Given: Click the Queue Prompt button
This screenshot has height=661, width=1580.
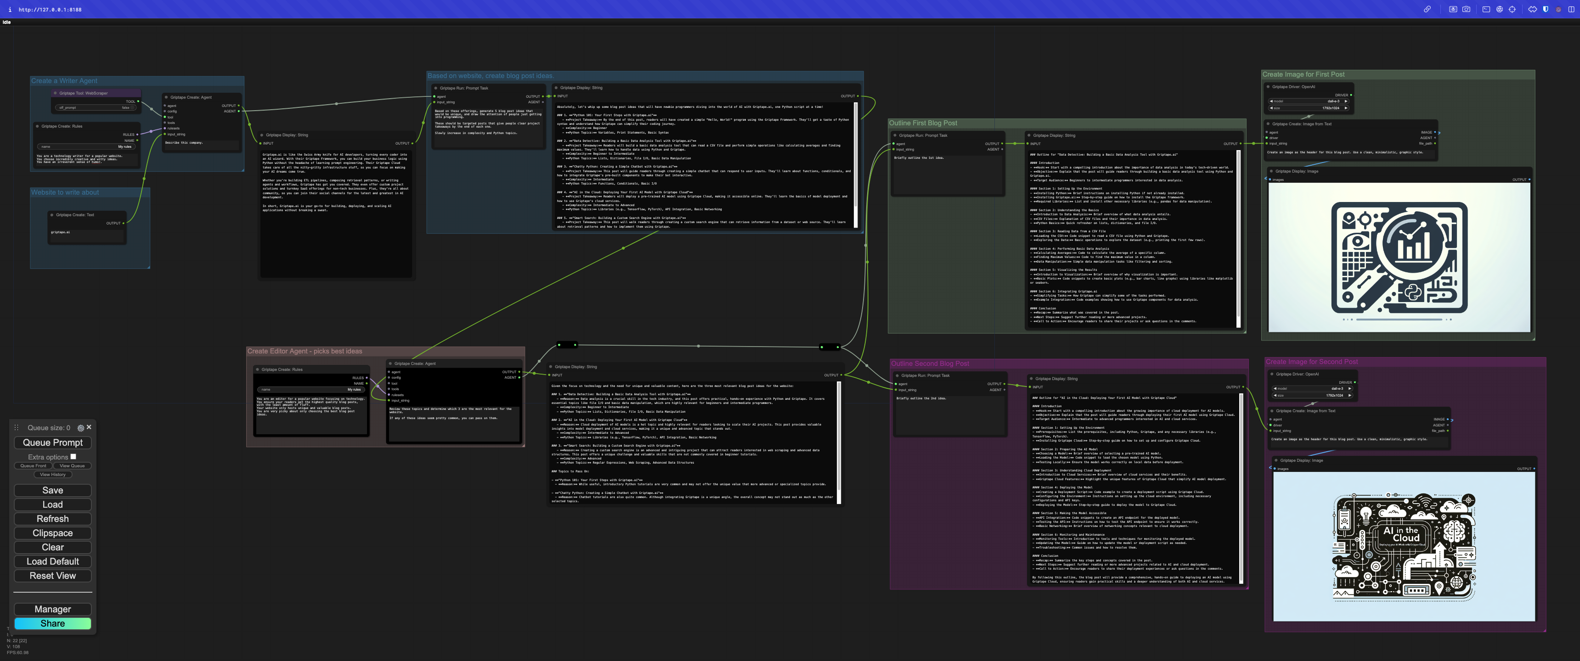Looking at the screenshot, I should [x=53, y=443].
